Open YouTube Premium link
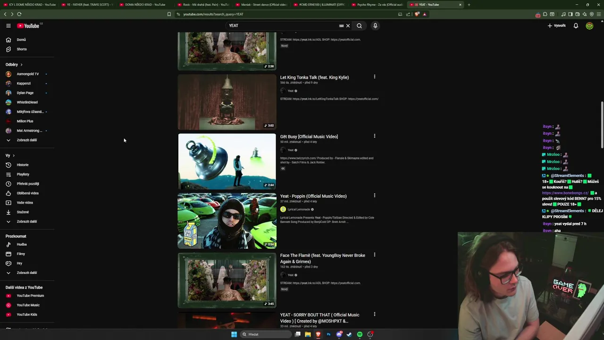 30,296
